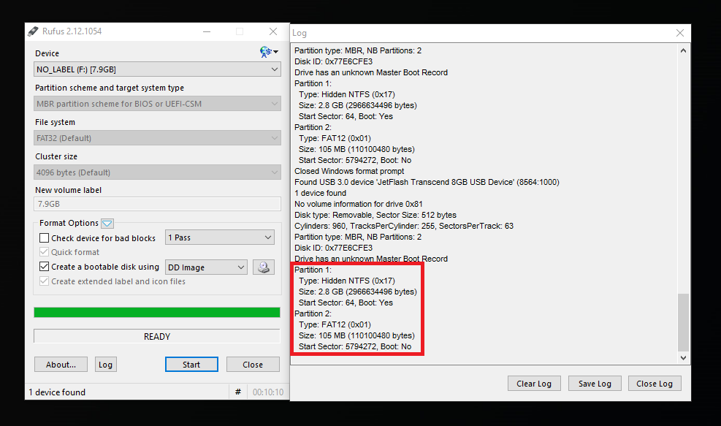Toggle Create extended label and icon files

point(44,281)
